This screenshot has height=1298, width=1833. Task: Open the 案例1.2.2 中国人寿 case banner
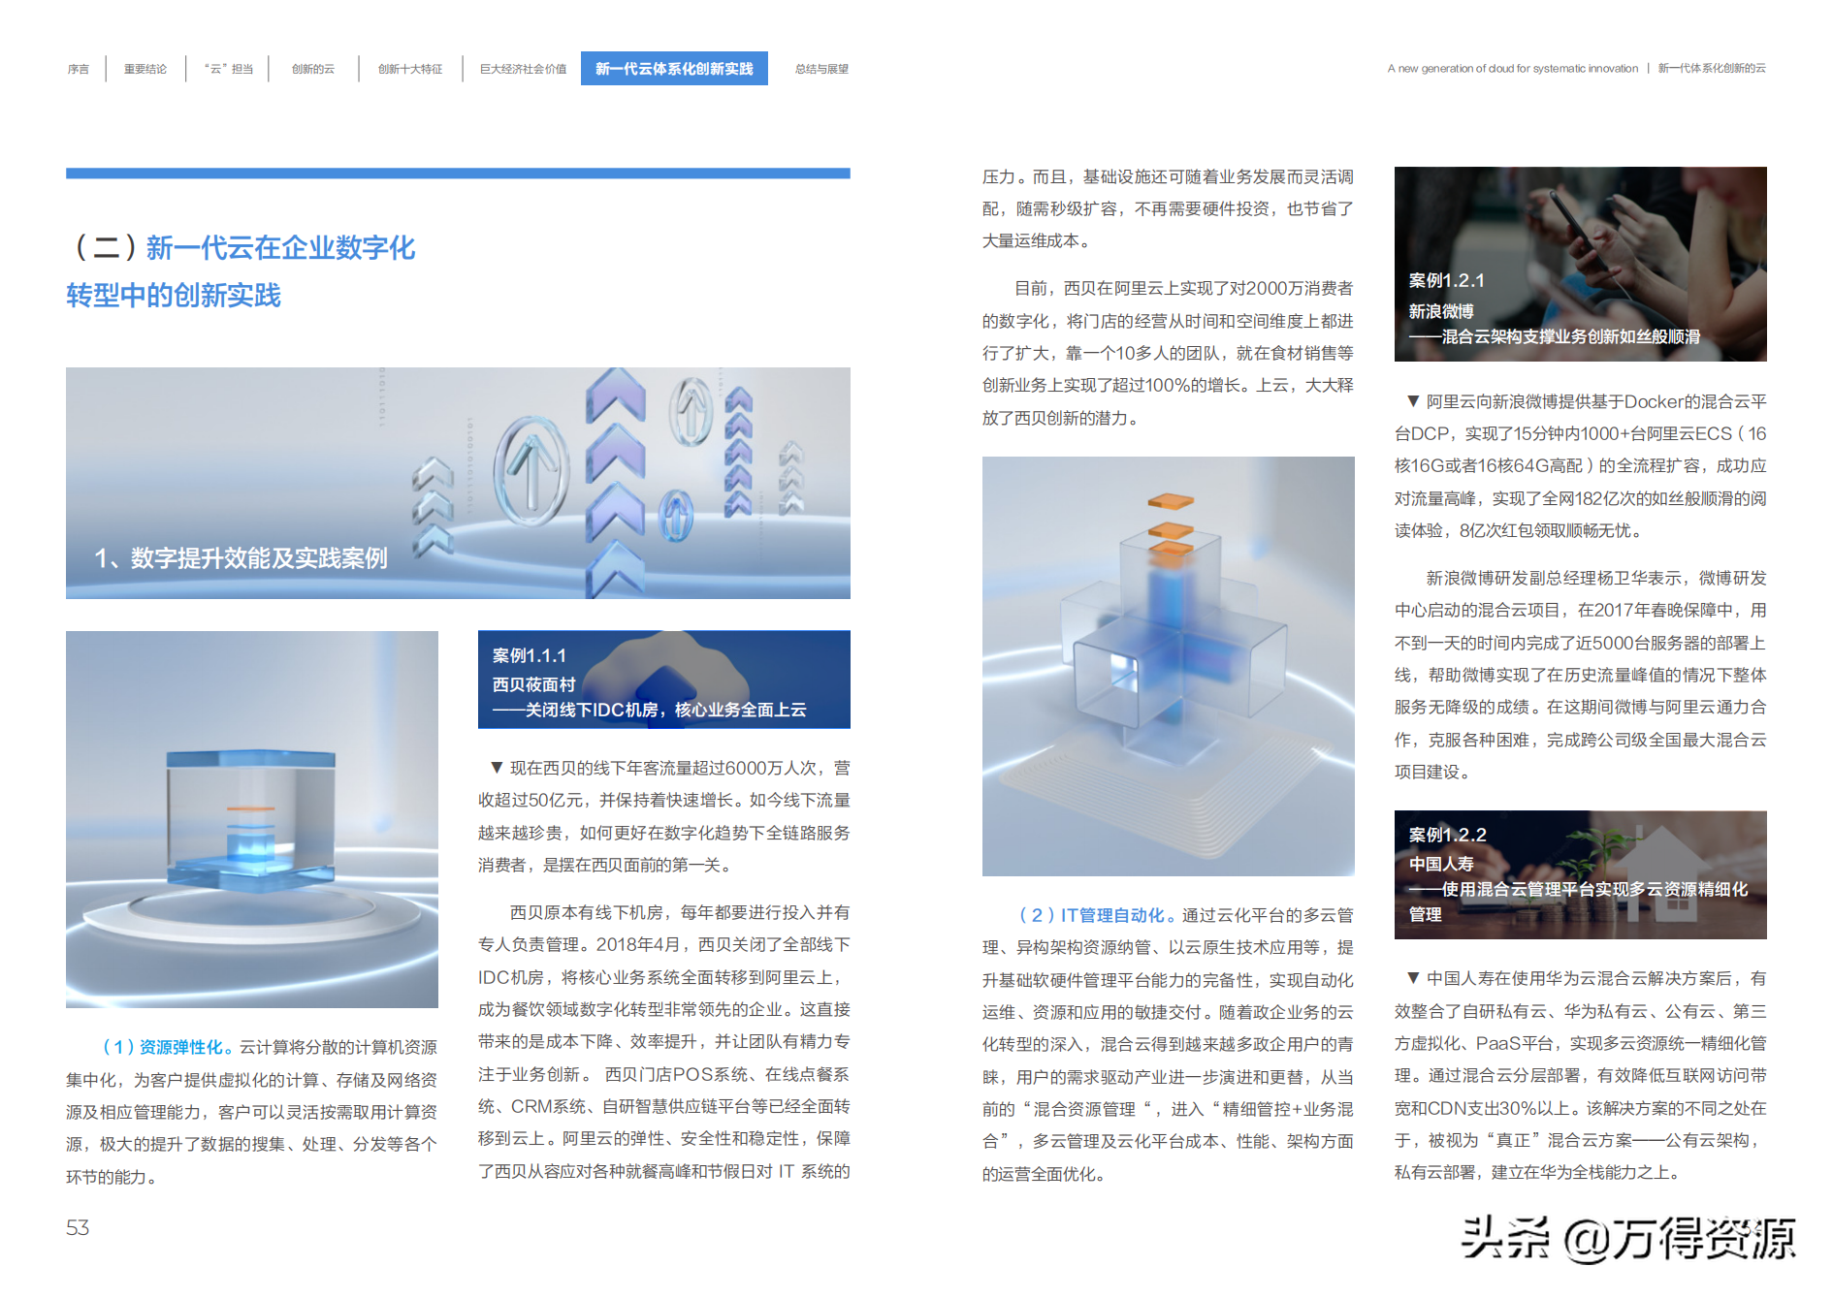point(1581,874)
